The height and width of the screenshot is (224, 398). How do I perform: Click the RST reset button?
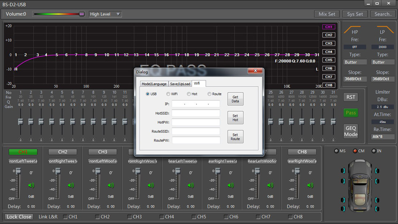click(350, 97)
